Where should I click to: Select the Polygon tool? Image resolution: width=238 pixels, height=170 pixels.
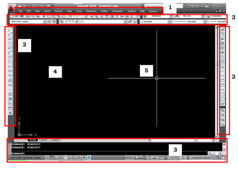[10, 43]
